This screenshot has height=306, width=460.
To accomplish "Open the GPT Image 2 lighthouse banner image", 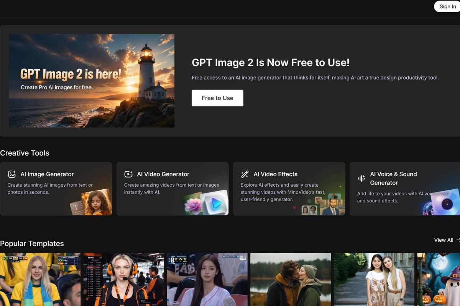I will tap(92, 81).
